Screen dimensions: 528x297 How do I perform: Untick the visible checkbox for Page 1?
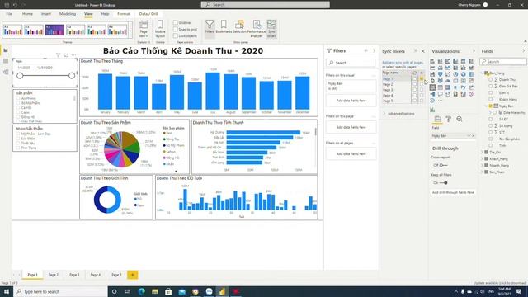pyautogui.click(x=422, y=79)
